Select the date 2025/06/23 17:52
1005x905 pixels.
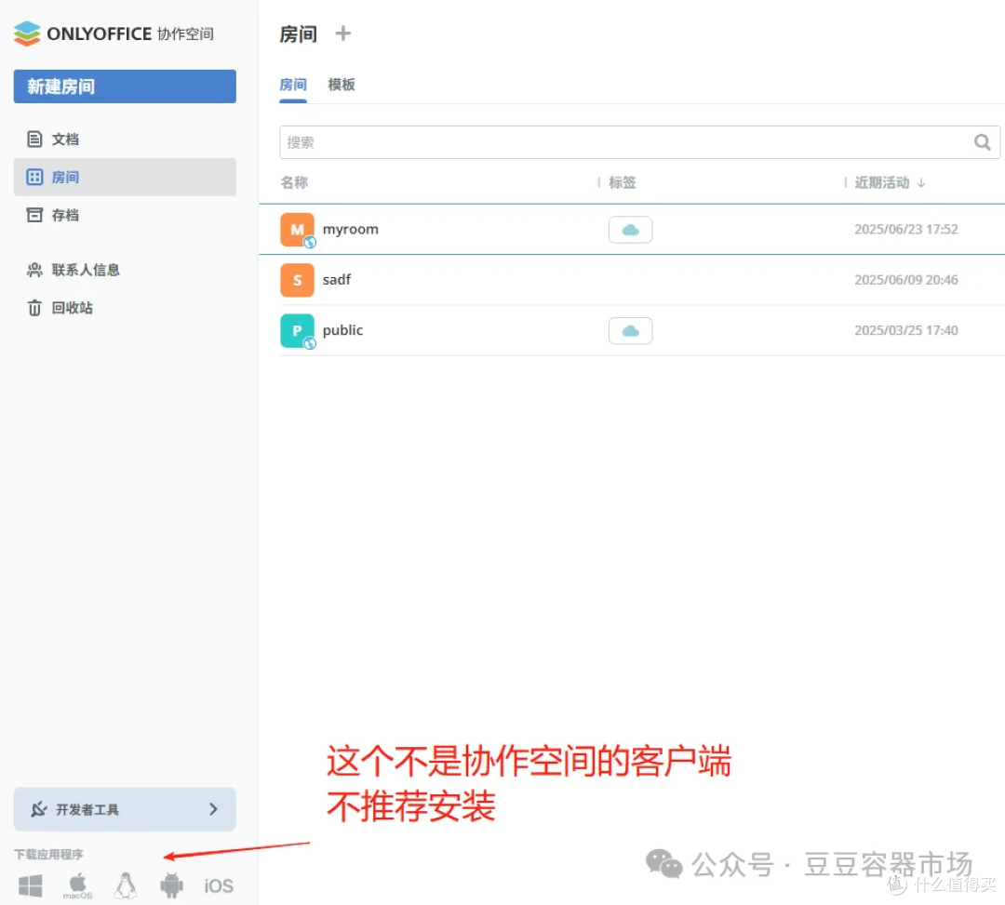[x=906, y=230]
